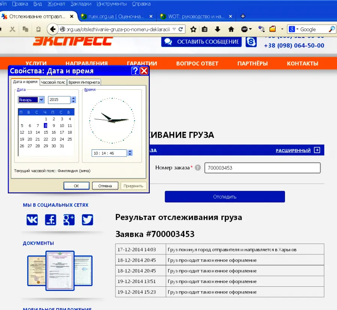Go to the home page icon
This screenshot has height=310, width=337.
point(231,29)
